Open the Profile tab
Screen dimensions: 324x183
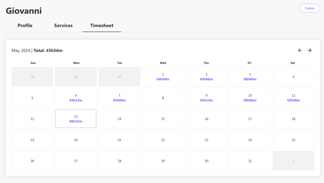coord(25,26)
